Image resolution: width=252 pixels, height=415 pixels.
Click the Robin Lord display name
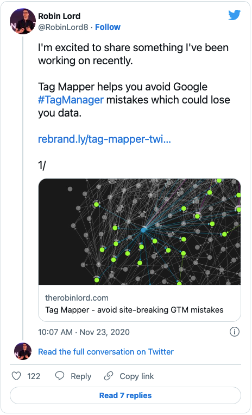click(59, 16)
